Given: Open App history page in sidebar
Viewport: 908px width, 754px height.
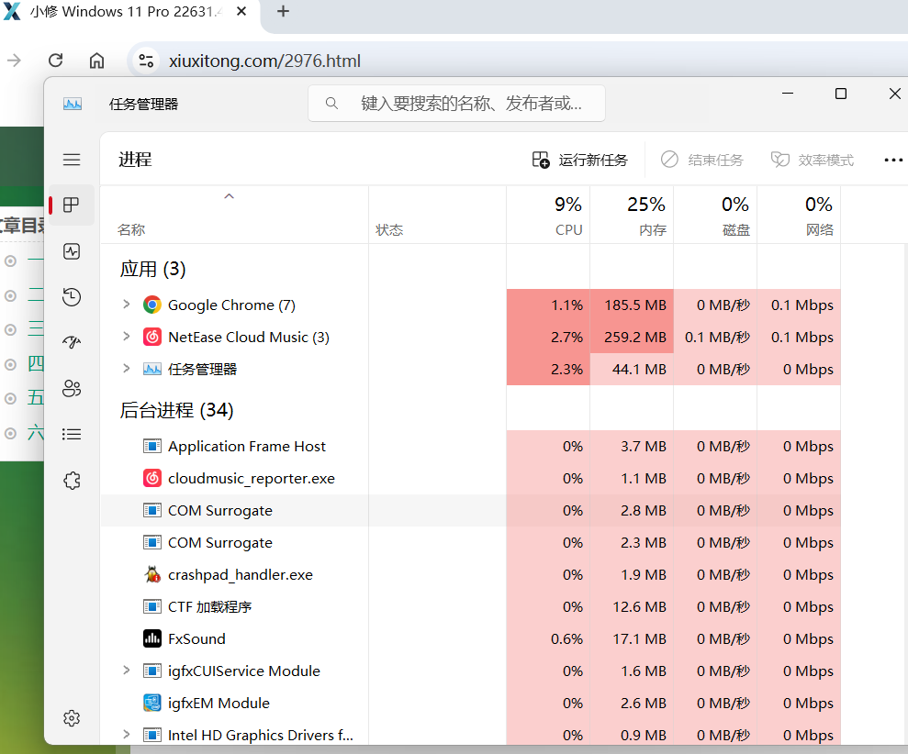Looking at the screenshot, I should (72, 297).
